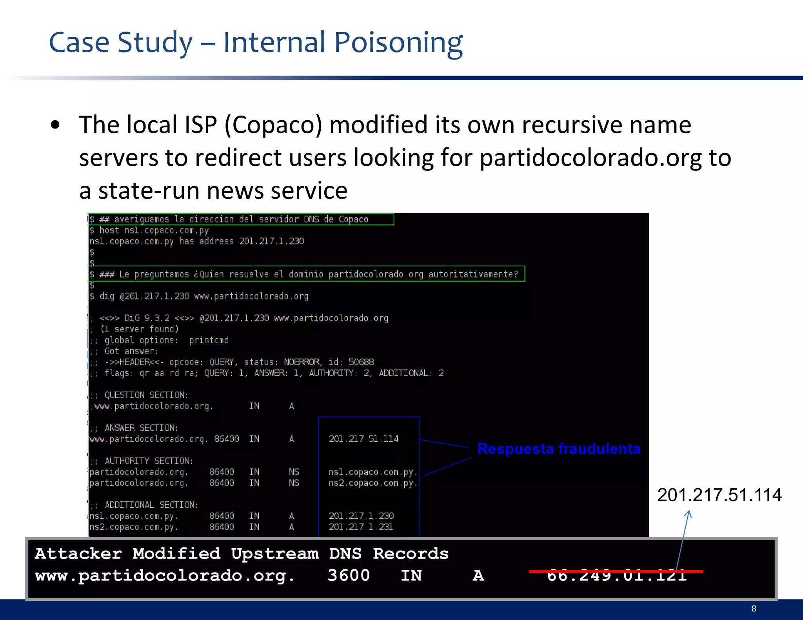Click the line 'ns1.copaco.com.py has address 201.217.1.230'
The height and width of the screenshot is (620, 803).
tap(197, 241)
